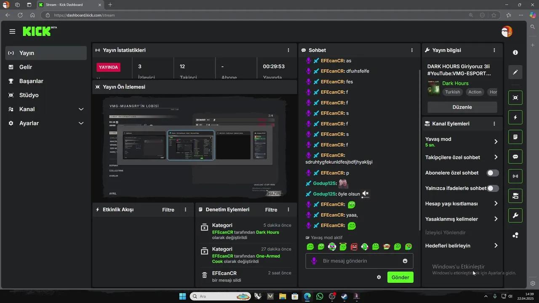Toggle the chat bubble widget sidebar icon
This screenshot has width=539, height=303.
click(x=515, y=157)
